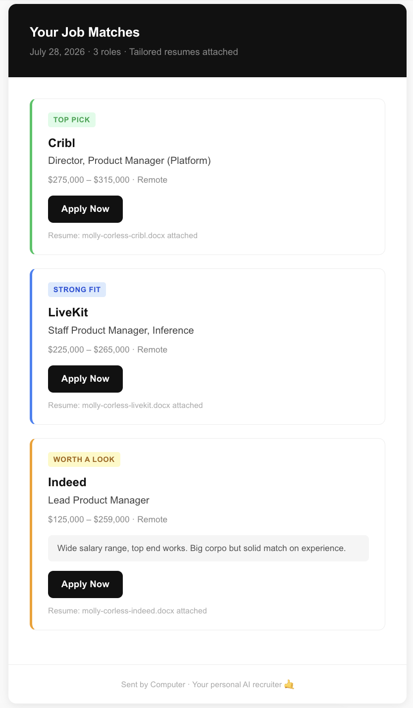
Task: Click Apply Now for Cribl role
Action: coord(85,209)
